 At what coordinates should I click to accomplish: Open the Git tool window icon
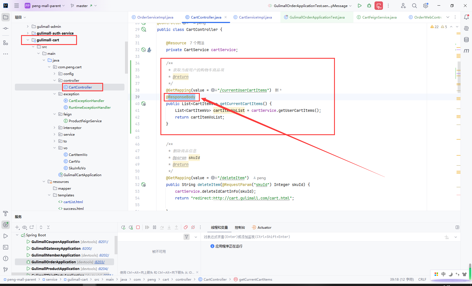click(x=6, y=270)
